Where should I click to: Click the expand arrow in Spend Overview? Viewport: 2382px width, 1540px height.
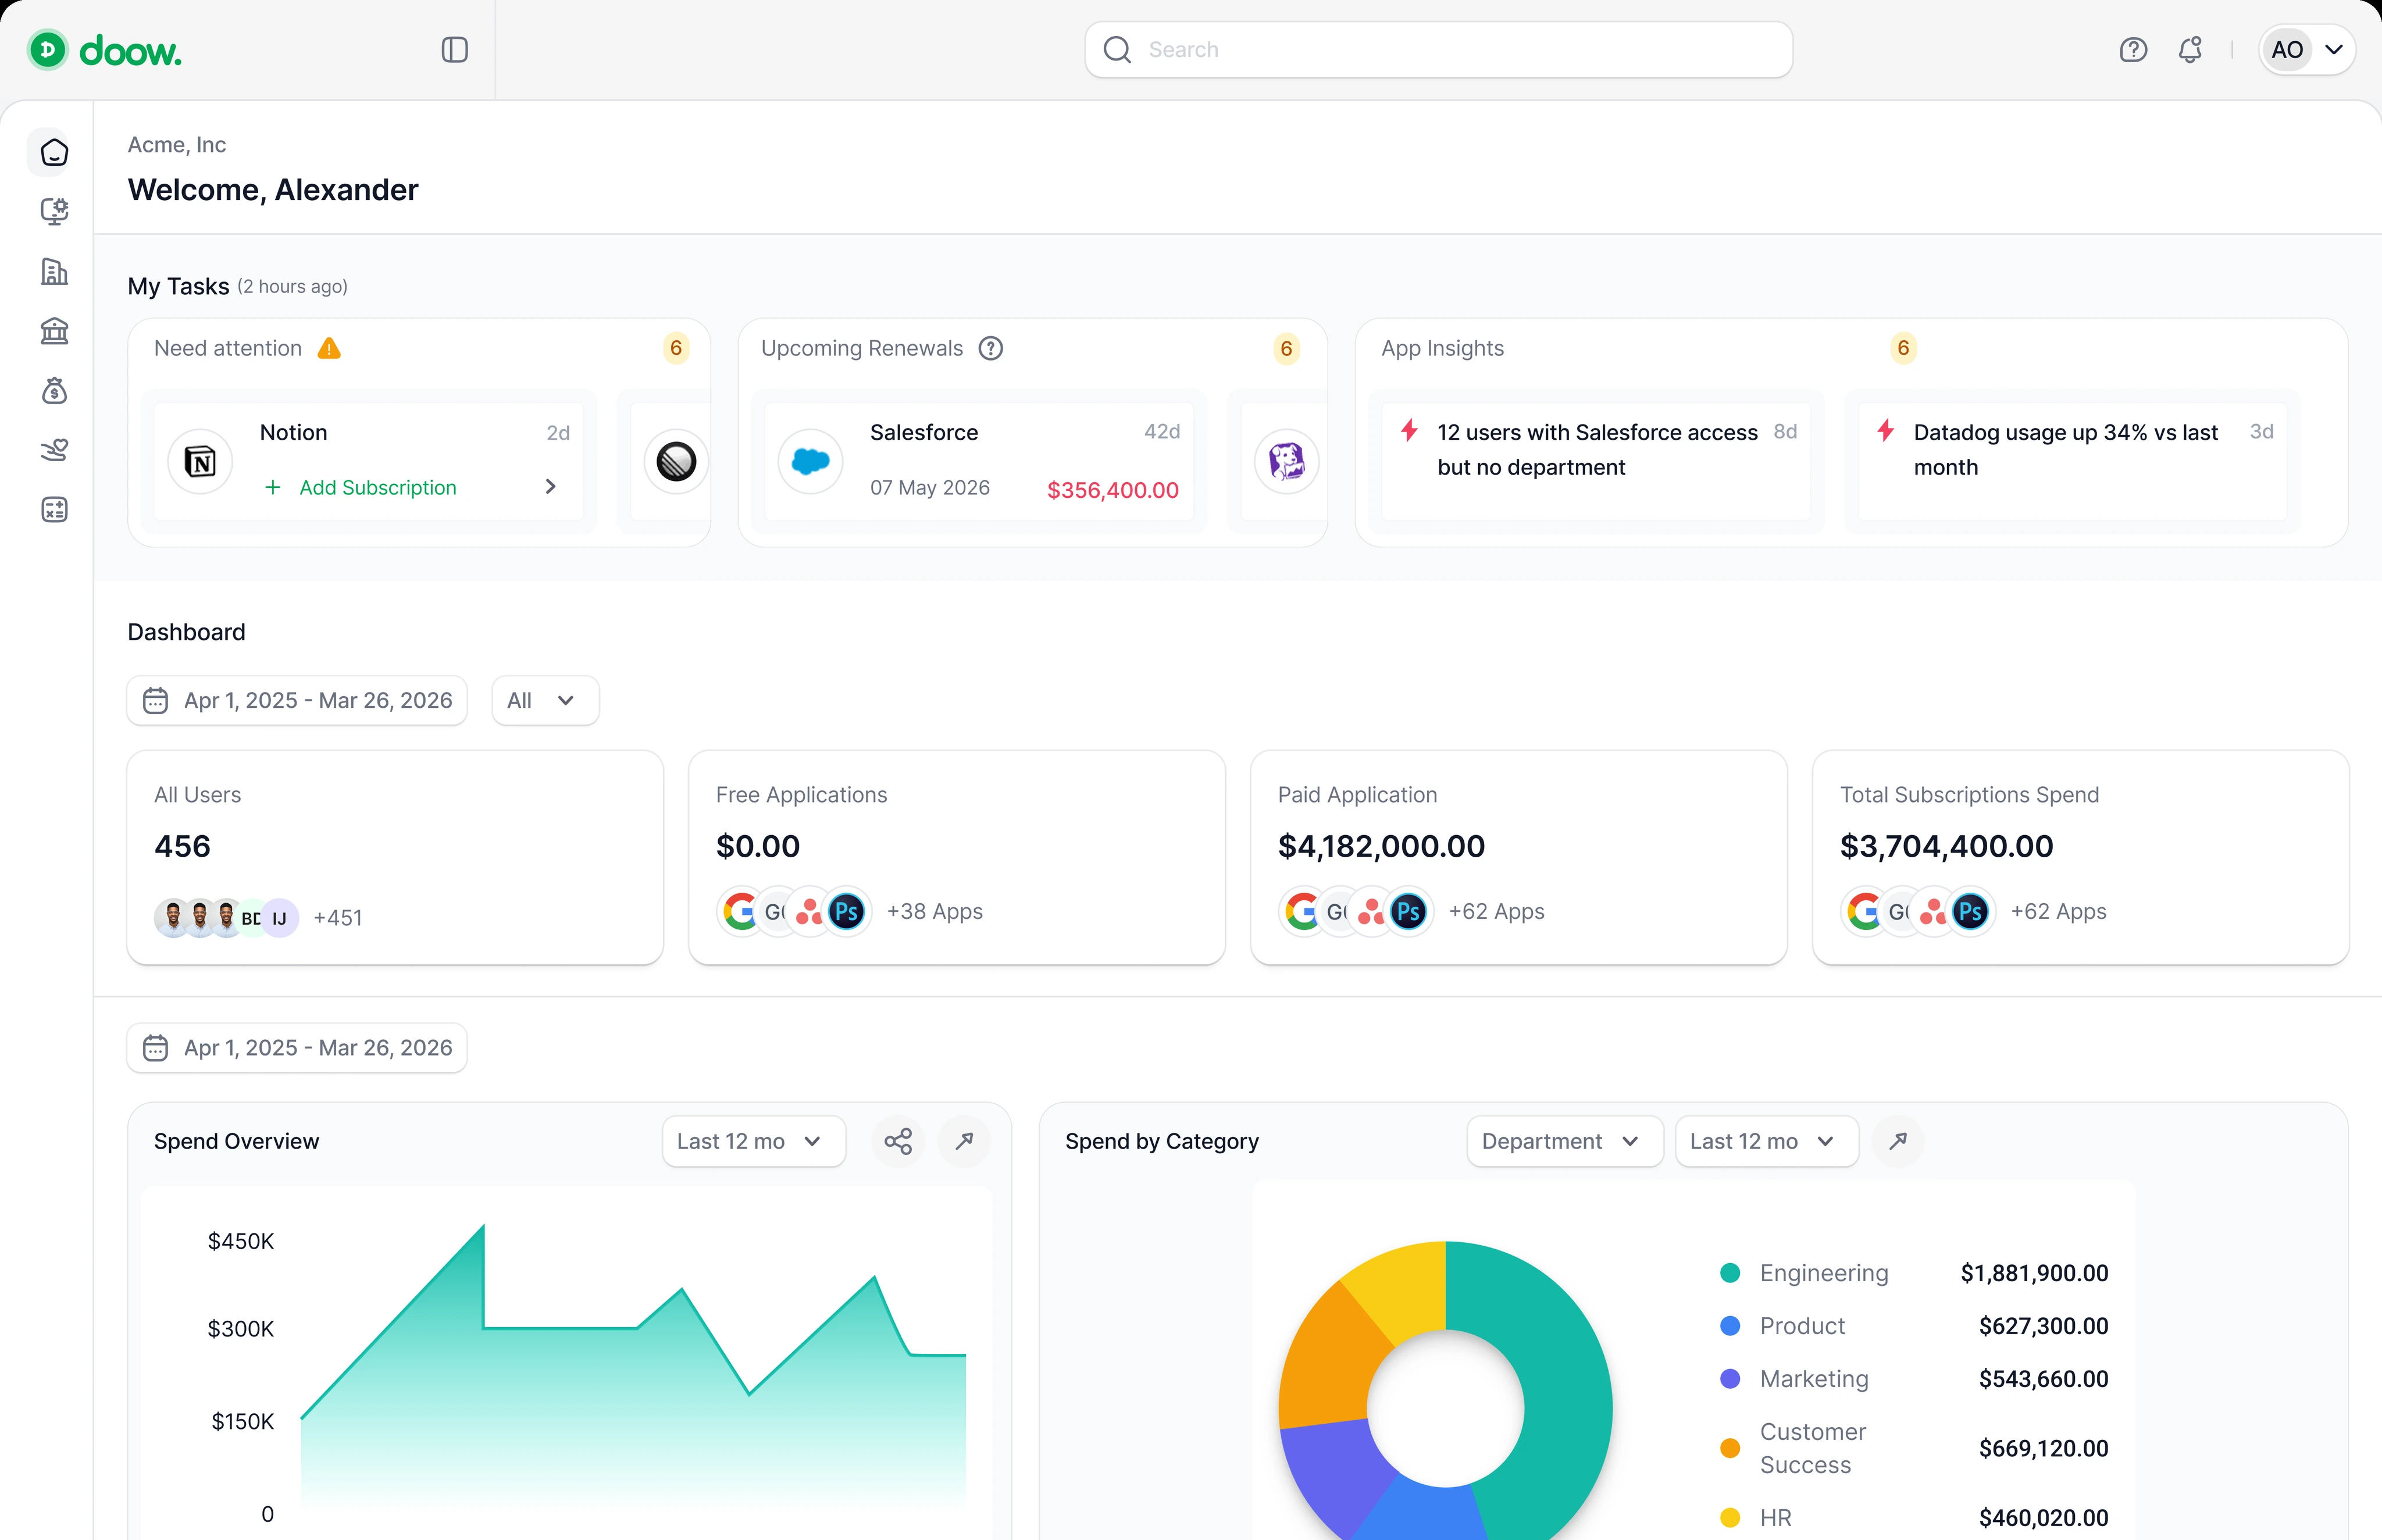point(965,1141)
